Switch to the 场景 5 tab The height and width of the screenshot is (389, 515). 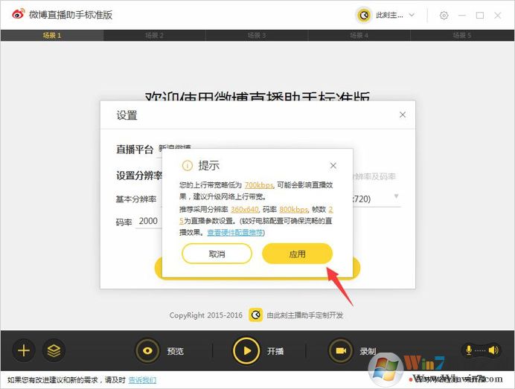[x=462, y=36]
